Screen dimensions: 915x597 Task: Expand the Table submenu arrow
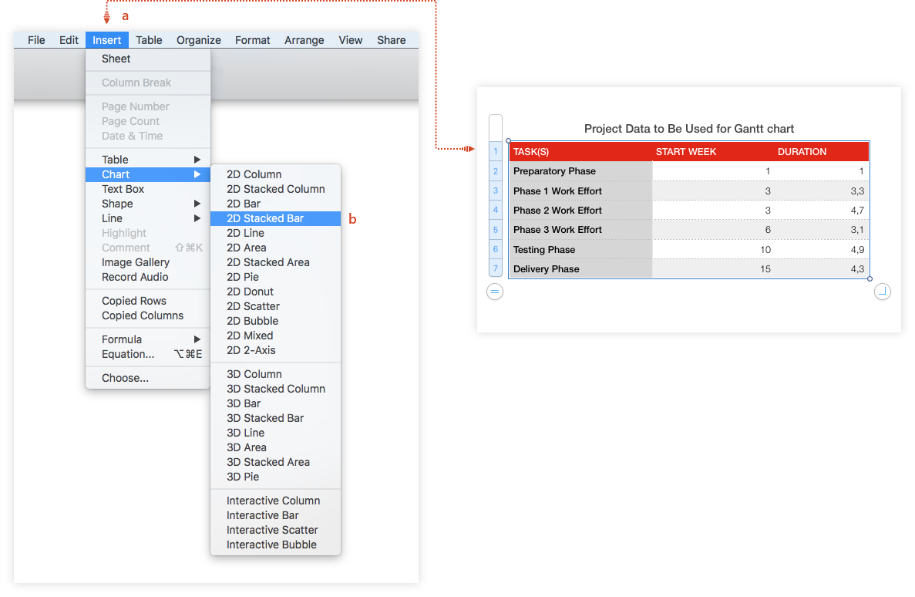coord(197,160)
